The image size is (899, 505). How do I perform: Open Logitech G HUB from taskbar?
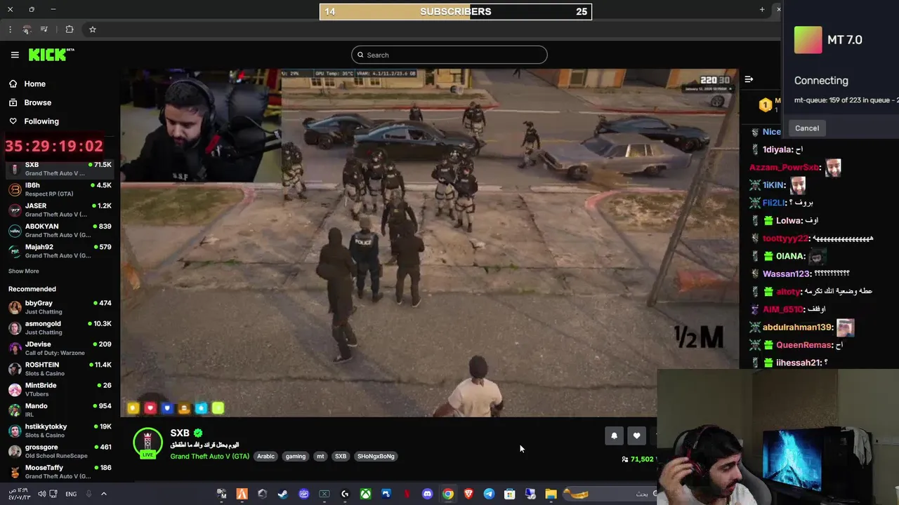point(345,494)
